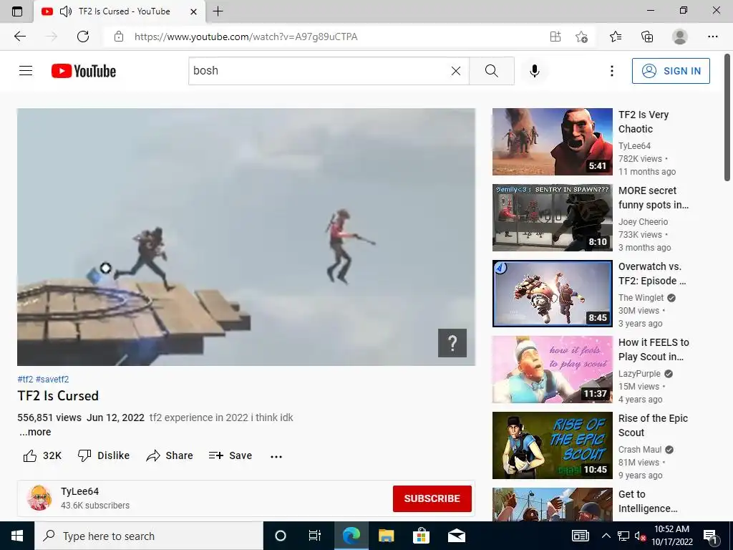
Task: Open Crash Maul channel name
Action: (x=639, y=450)
